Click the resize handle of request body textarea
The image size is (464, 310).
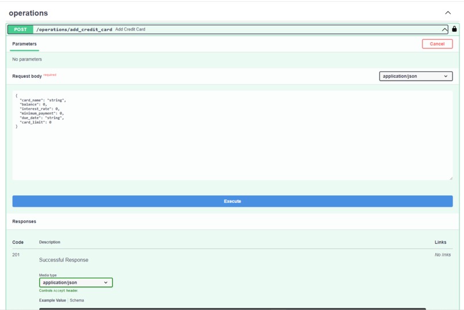pos(451,178)
